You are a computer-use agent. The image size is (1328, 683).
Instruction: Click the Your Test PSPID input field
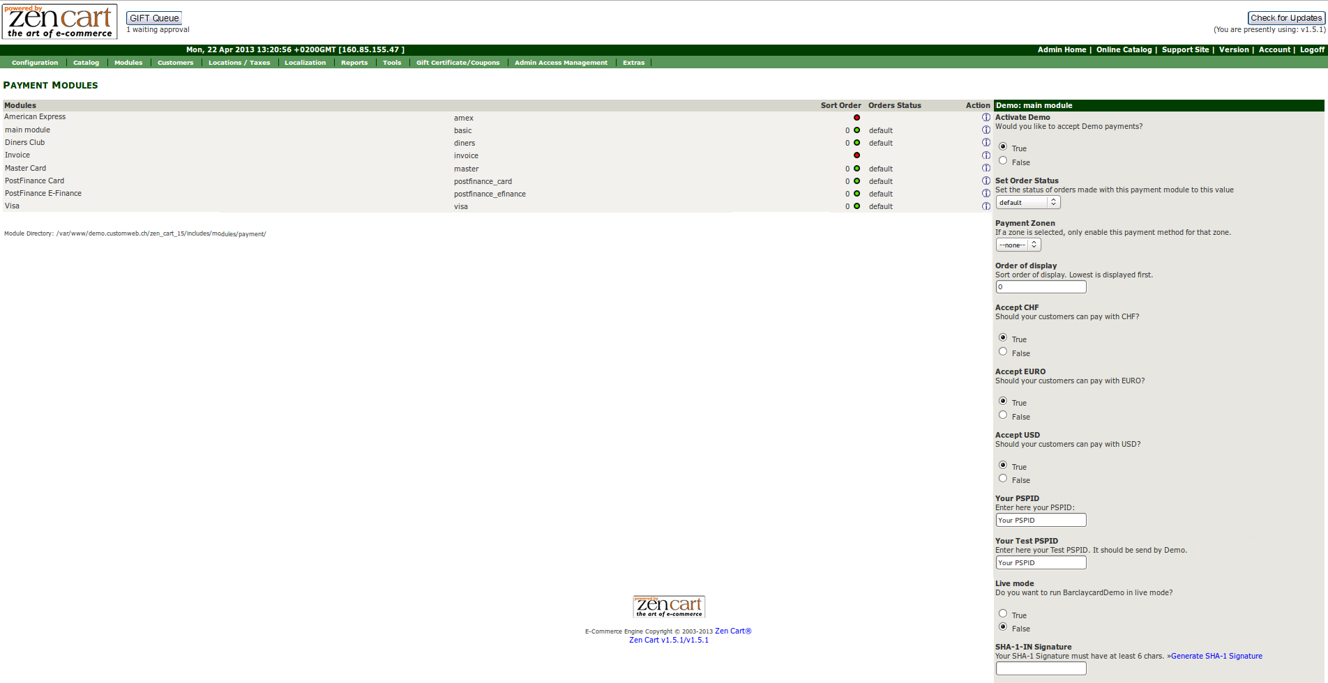pyautogui.click(x=1041, y=562)
